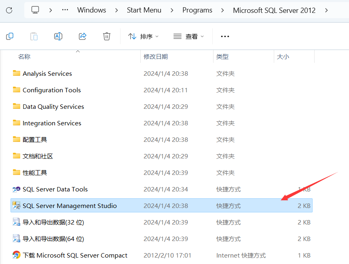Click the 2012/2/10 17:01 date cell

[167, 256]
